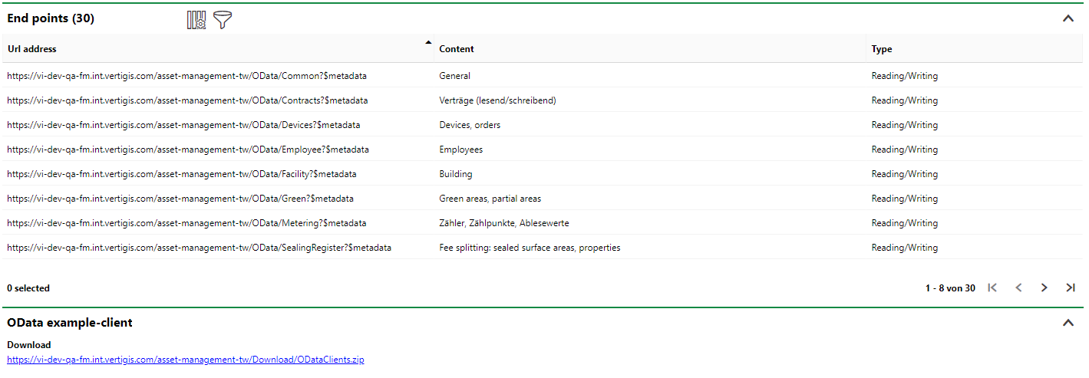Select the Metering endpoint URL row
1089x378 pixels.
click(x=186, y=223)
